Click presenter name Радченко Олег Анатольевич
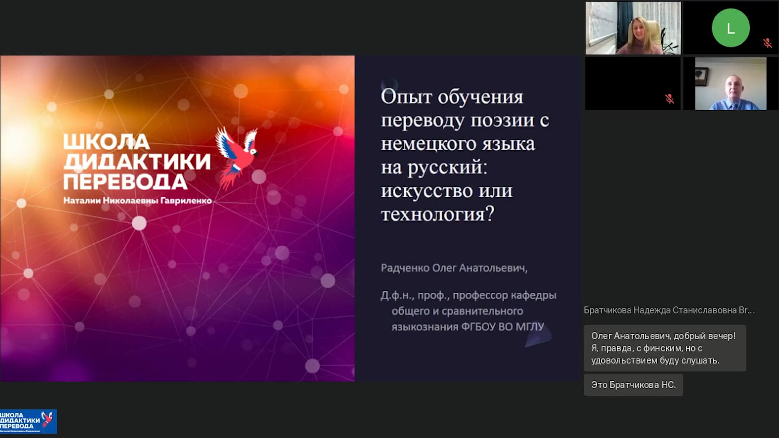779x438 pixels. click(x=454, y=268)
